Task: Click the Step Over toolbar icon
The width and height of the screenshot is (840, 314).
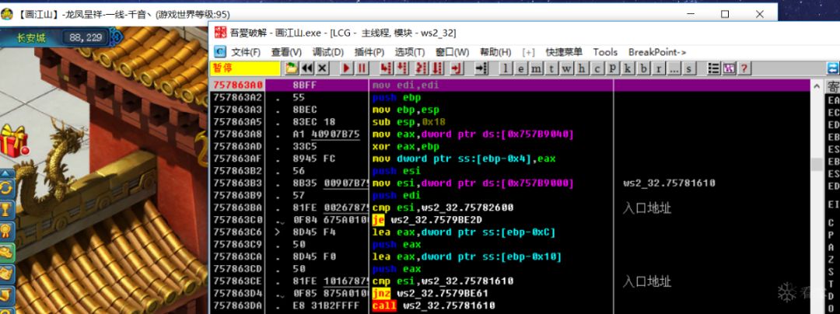Action: pos(402,68)
